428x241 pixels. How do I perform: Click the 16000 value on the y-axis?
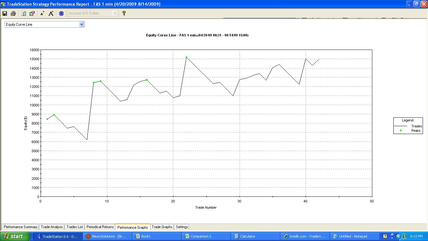[34, 50]
